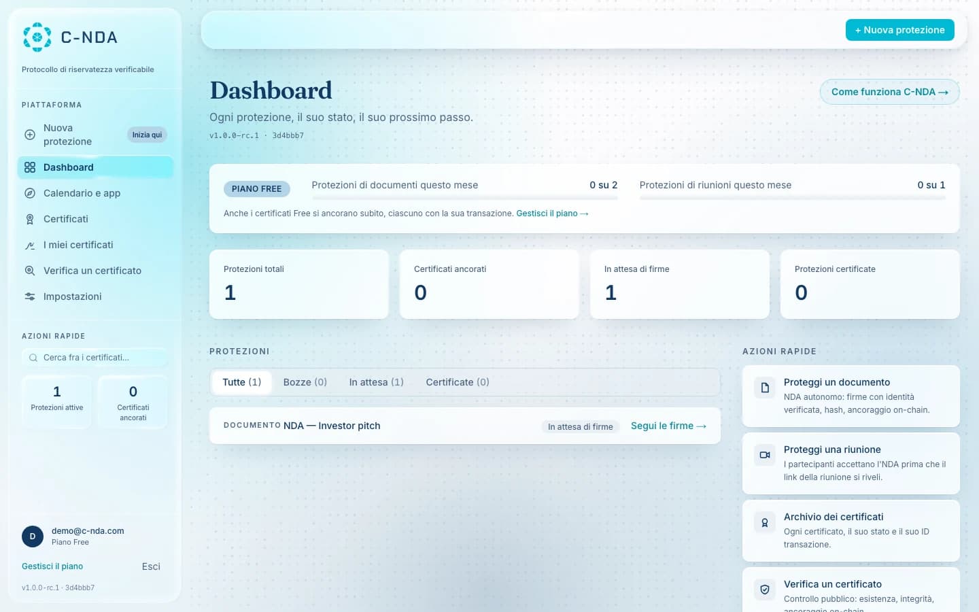Click the Archivio dei certificati card title
The height and width of the screenshot is (612, 979).
(x=834, y=517)
